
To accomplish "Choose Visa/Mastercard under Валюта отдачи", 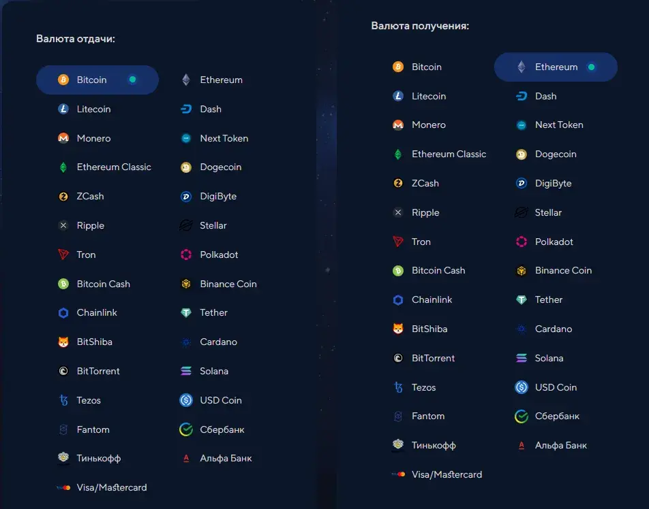I will (x=102, y=487).
